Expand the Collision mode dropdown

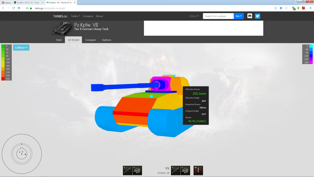point(21,47)
